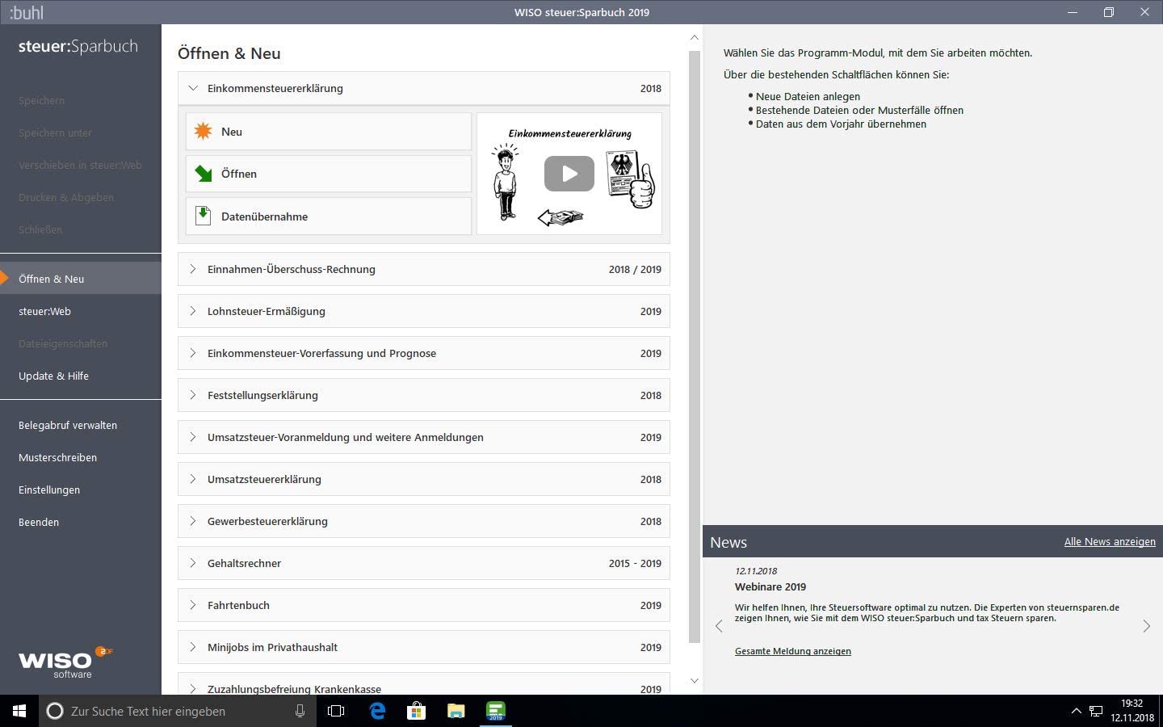
Task: Click the Datenübernahme document icon
Action: tap(204, 216)
